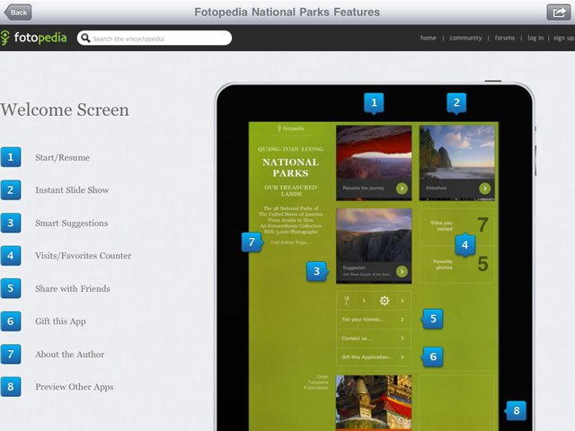575x431 pixels.
Task: Open Gift this Application row in preview
Action: [x=374, y=357]
